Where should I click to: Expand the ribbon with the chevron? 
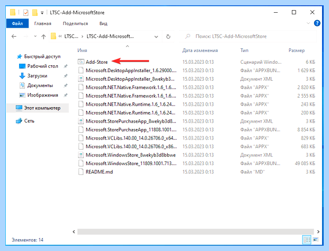[308, 23]
